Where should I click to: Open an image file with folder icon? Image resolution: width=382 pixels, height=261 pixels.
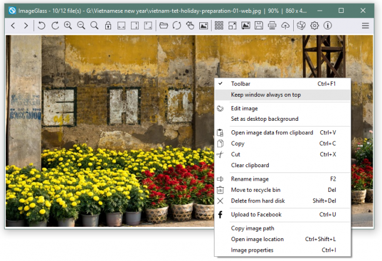pos(163,25)
